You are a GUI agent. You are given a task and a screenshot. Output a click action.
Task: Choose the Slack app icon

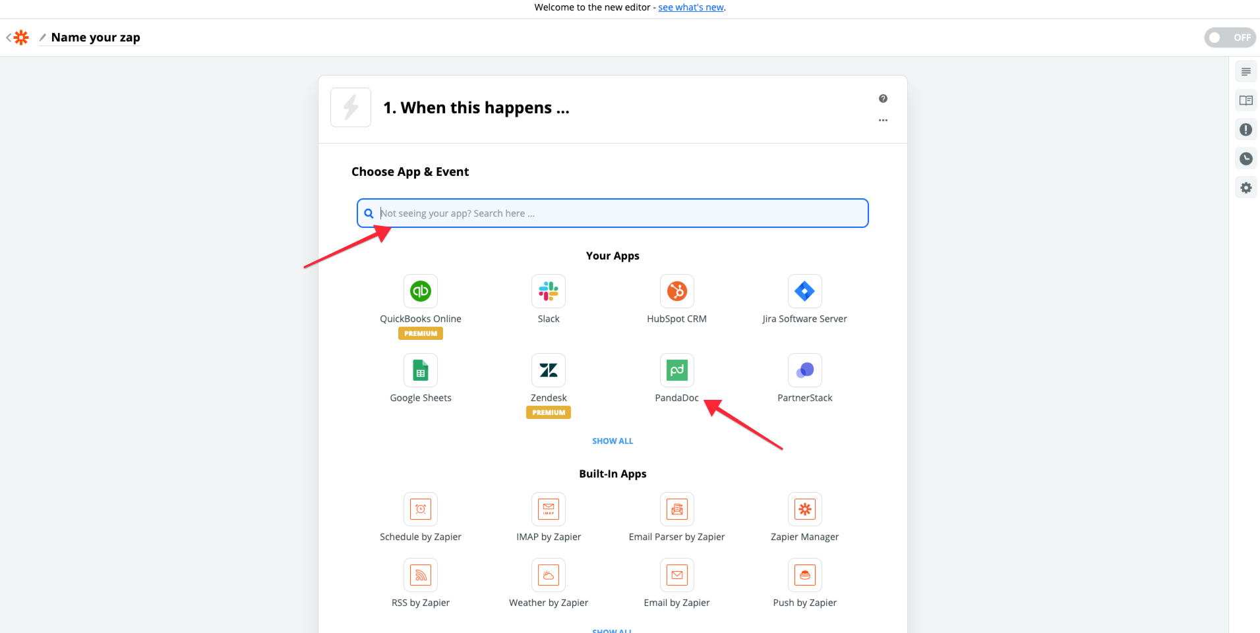(x=549, y=291)
